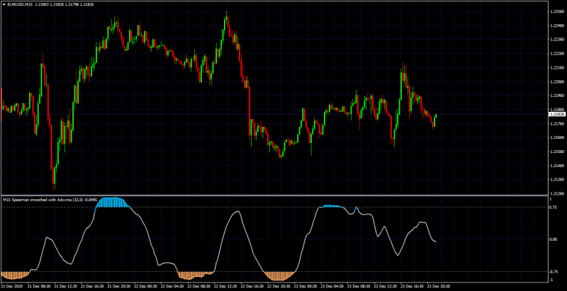The width and height of the screenshot is (567, 291).
Task: Click the 1.22360 price scale label
Action: click(556, 40)
